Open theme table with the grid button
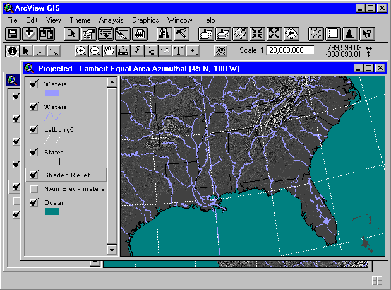391x290 pixels. (140, 34)
